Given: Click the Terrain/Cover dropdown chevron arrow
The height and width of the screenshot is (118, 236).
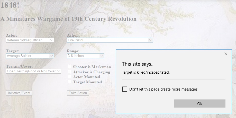Looking at the screenshot, I should click(x=59, y=71).
